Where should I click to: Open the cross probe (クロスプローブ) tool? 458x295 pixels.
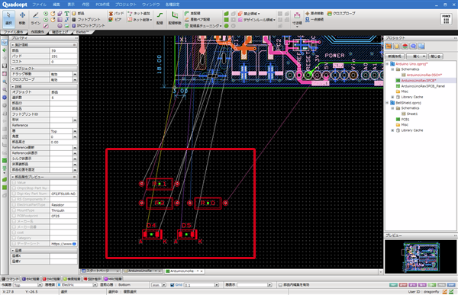click(341, 14)
